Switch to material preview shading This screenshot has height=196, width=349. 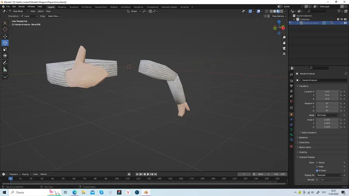pos(278,11)
